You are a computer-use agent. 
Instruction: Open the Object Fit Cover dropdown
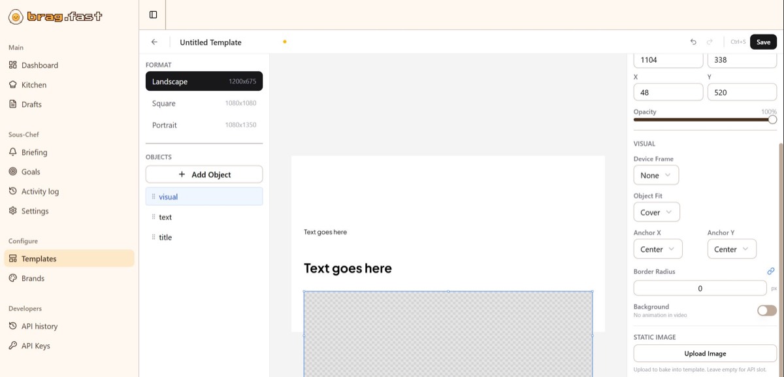click(657, 212)
